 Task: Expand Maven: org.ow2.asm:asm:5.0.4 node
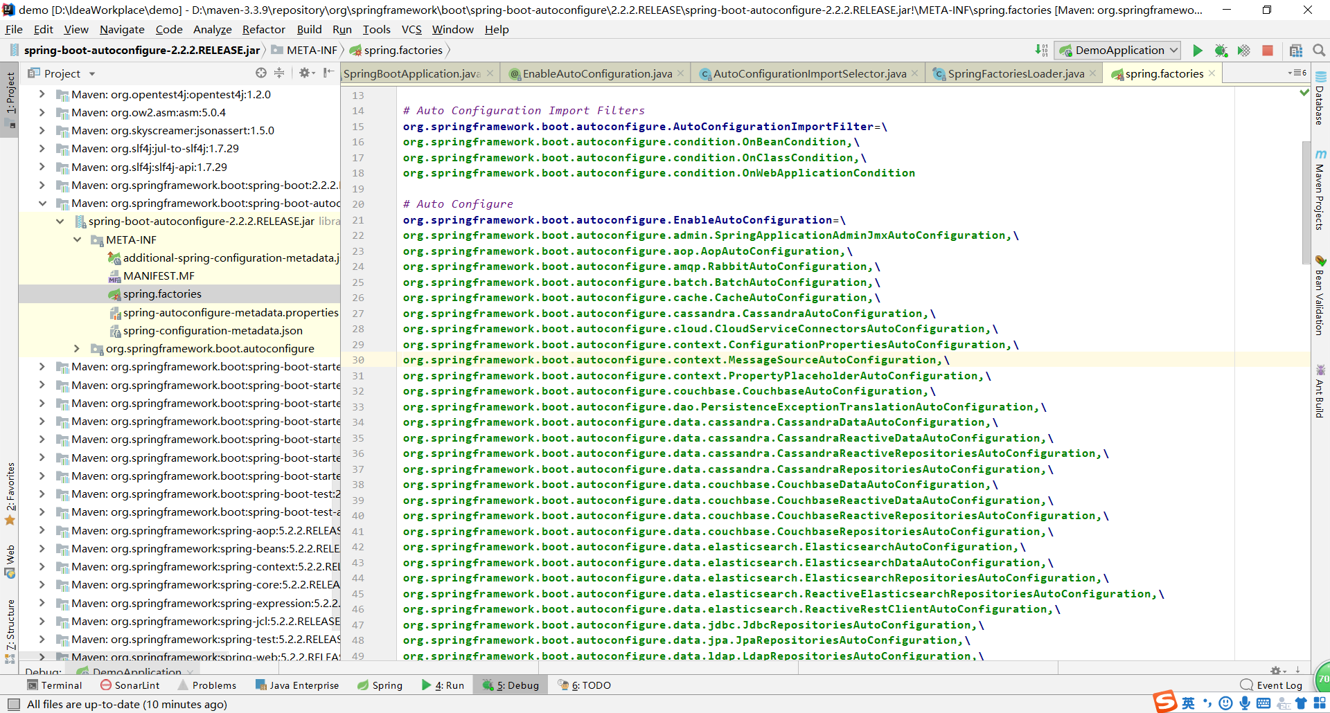point(42,112)
